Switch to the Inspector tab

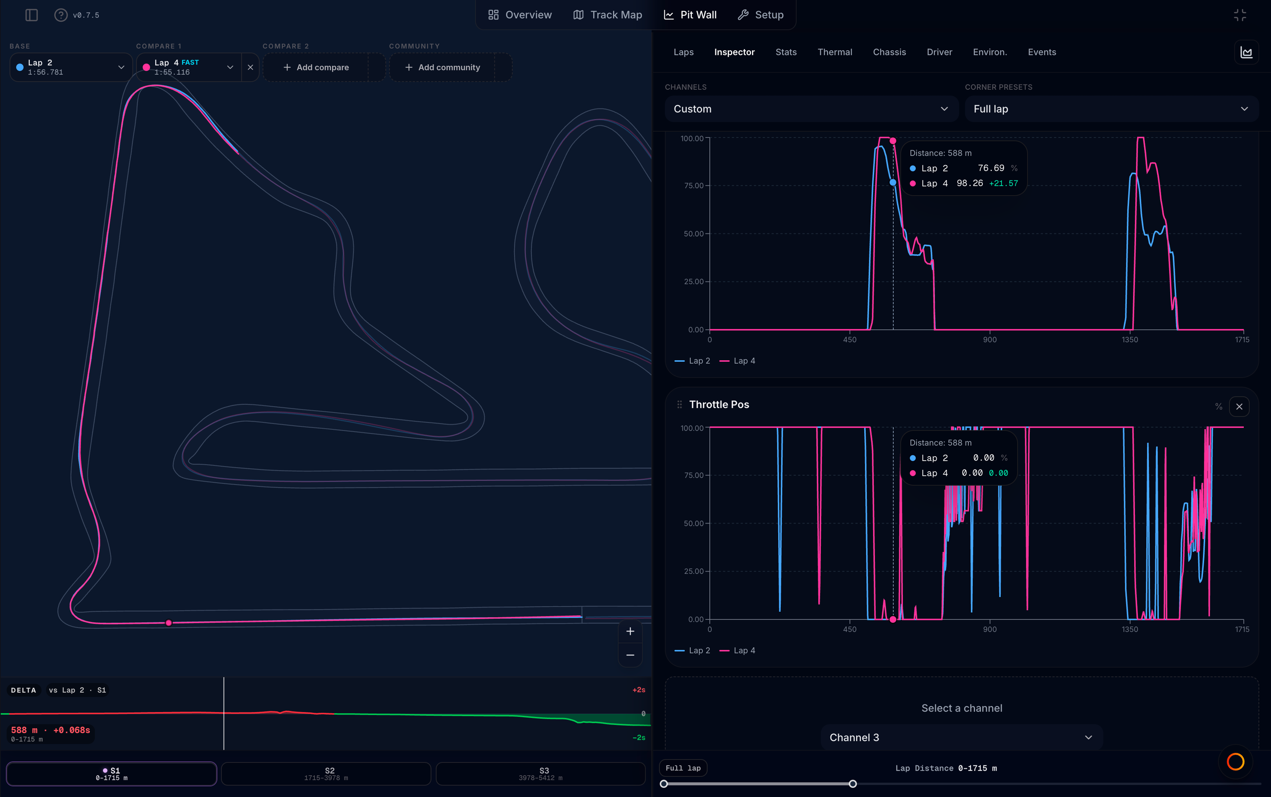734,52
